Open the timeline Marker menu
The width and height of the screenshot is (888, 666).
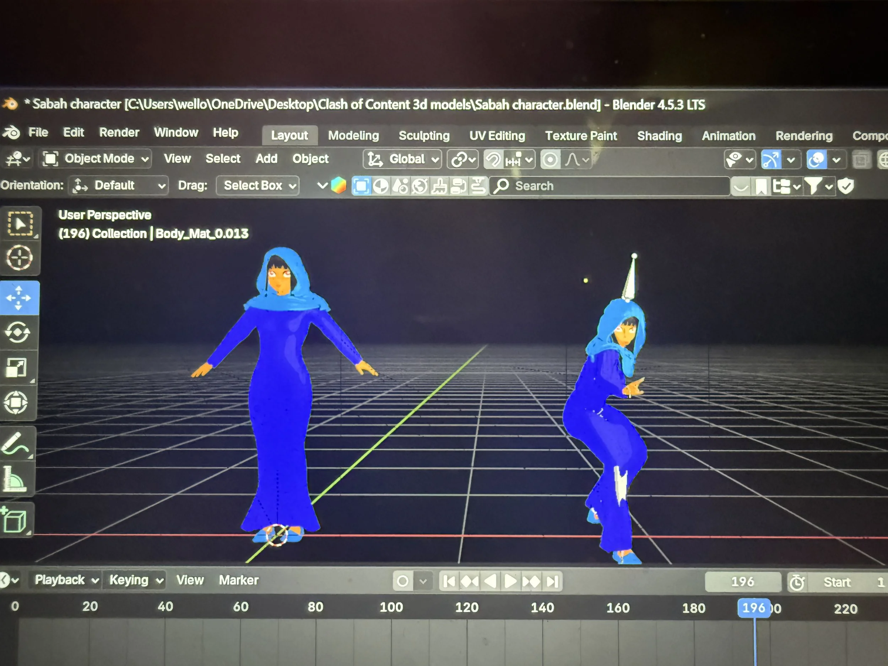pos(238,580)
